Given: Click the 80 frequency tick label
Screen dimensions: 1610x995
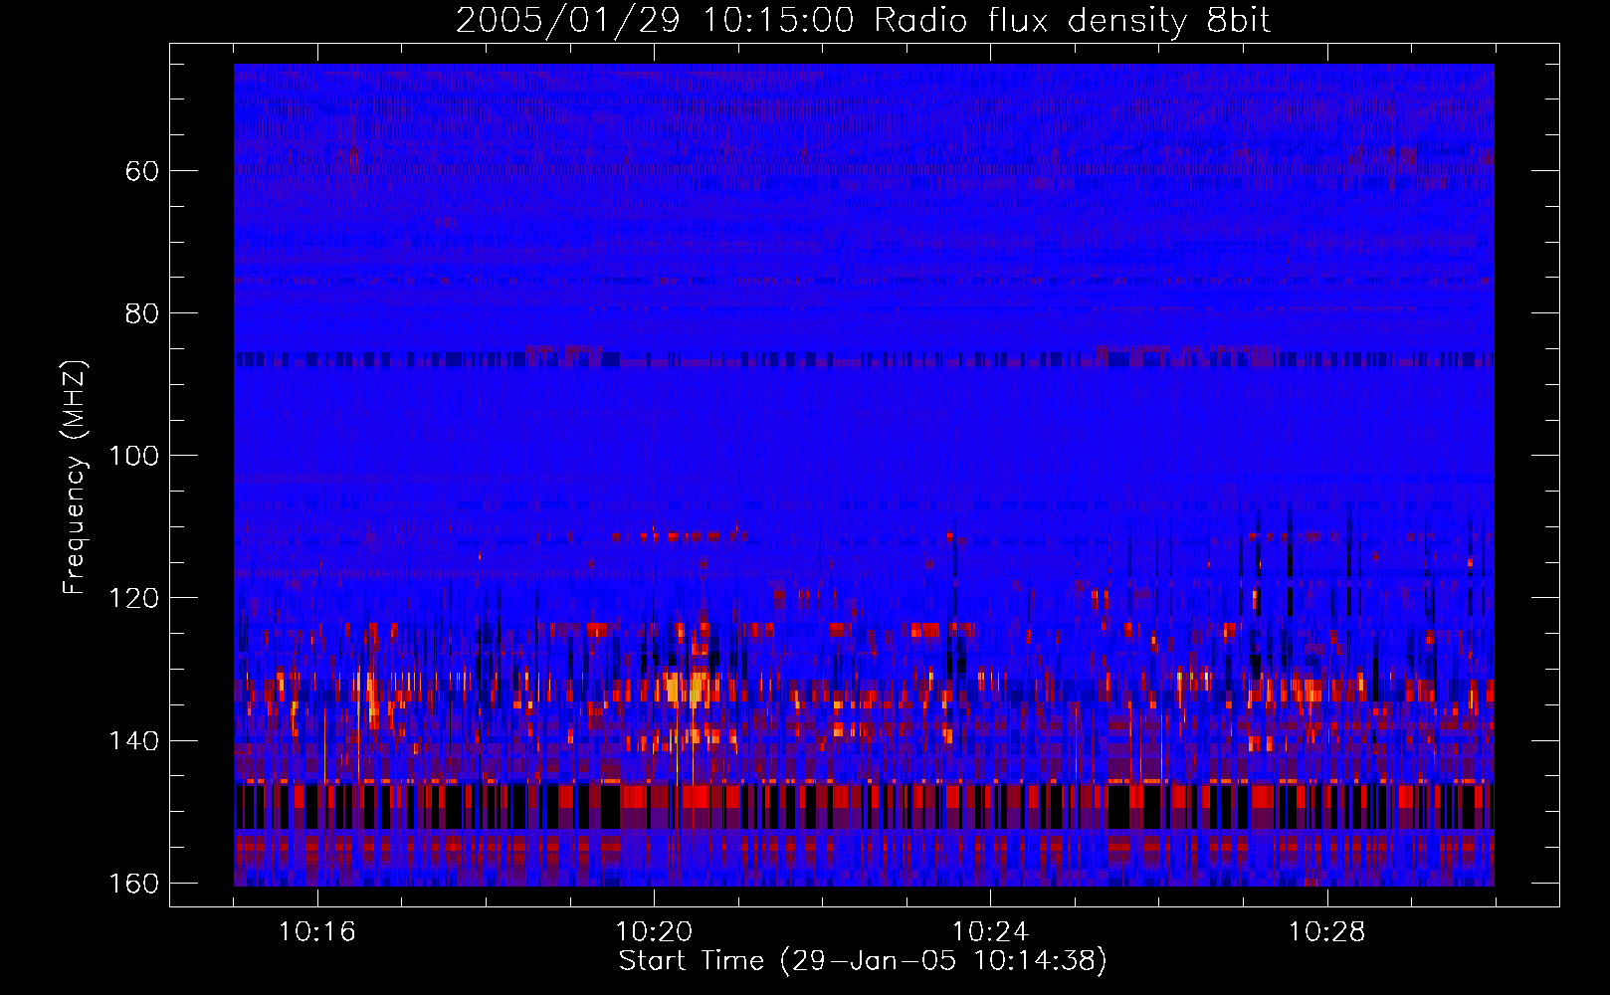Looking at the screenshot, I should coord(142,313).
